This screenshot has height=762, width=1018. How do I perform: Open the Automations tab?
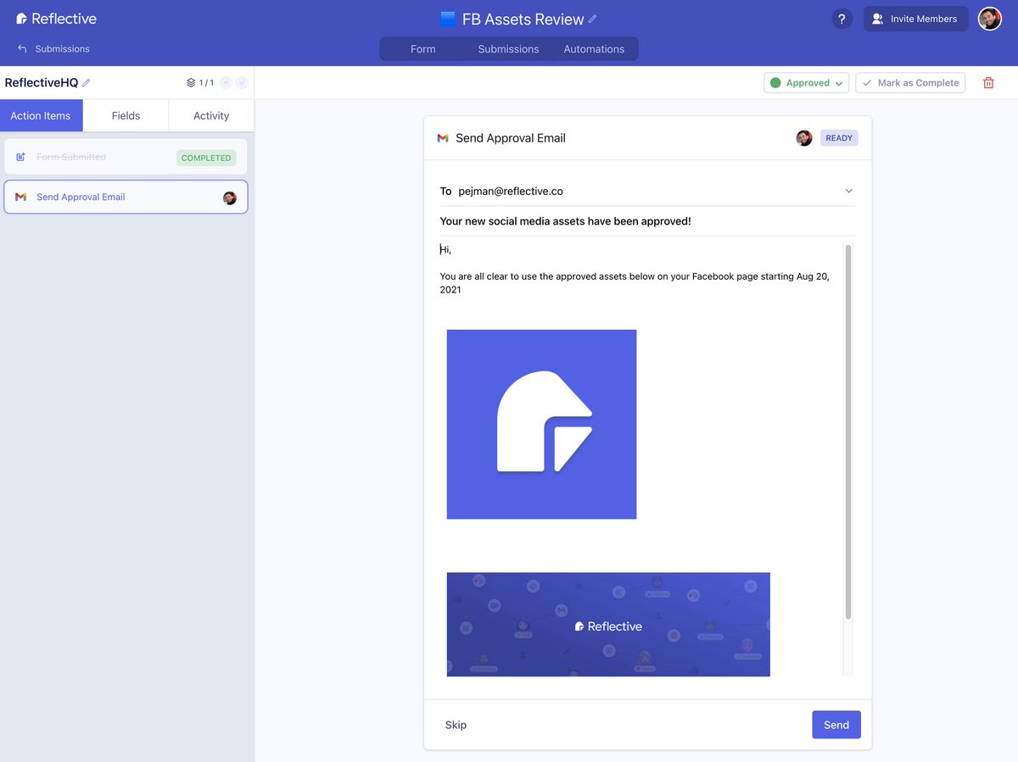594,49
